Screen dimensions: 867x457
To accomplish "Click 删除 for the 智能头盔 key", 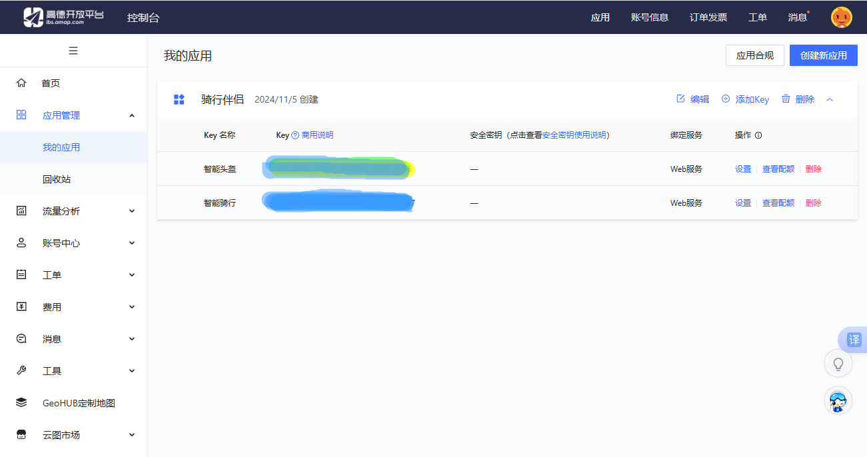I will click(x=814, y=169).
